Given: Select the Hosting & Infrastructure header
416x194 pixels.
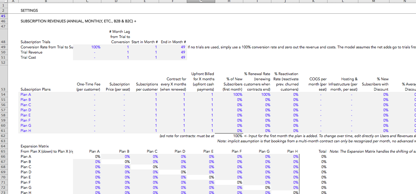Looking at the screenshot, I should tap(343, 84).
